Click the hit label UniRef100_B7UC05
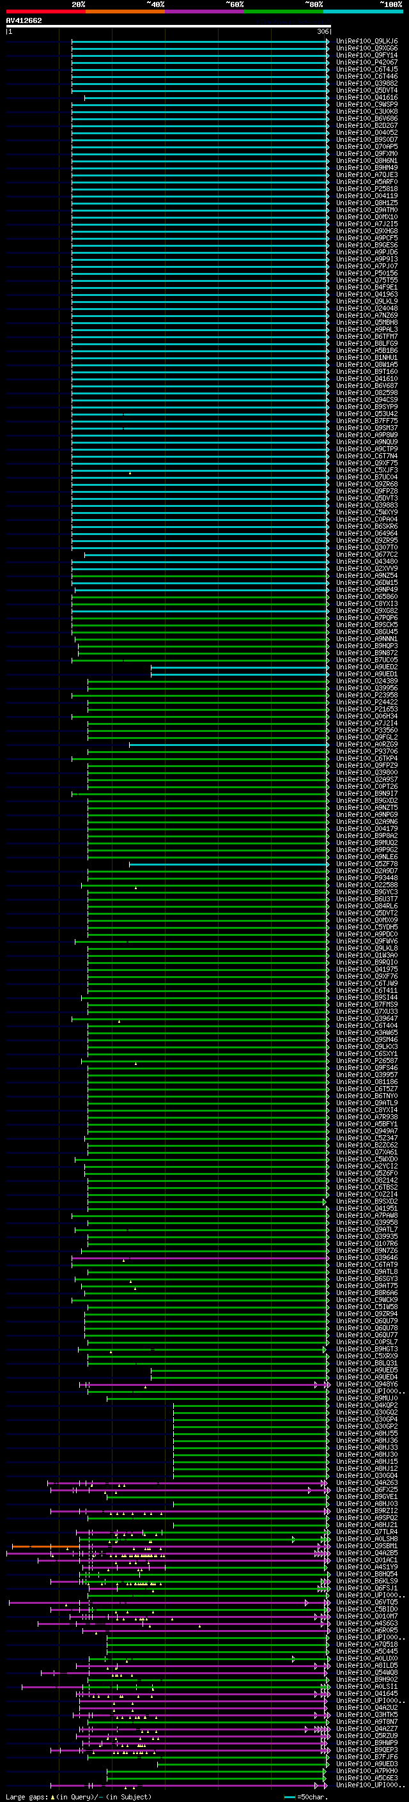Viewport: 409px width, 1802px height. pos(367,660)
